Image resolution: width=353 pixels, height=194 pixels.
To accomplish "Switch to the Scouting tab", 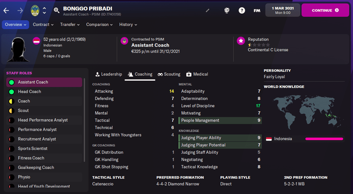I will coord(169,74).
